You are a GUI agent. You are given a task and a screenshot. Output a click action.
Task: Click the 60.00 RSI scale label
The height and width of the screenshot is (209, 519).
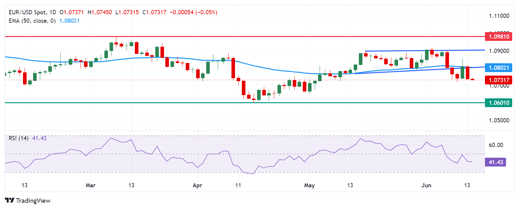tap(496, 145)
